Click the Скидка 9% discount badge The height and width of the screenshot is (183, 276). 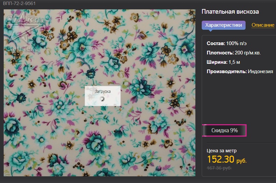[224, 130]
